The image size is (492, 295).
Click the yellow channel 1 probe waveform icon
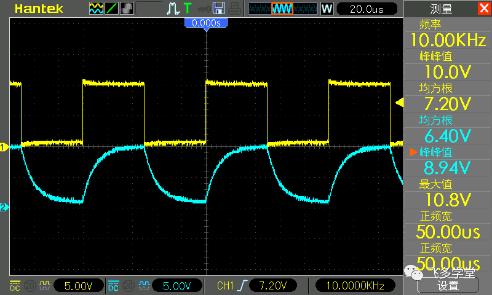coord(45,285)
